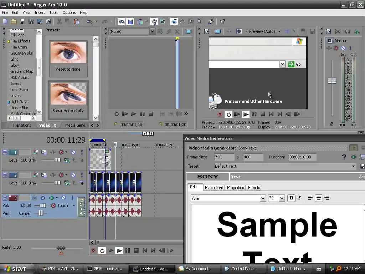The height and width of the screenshot is (274, 365).
Task: Click Video Preview Project Properties icon
Action: (206, 31)
